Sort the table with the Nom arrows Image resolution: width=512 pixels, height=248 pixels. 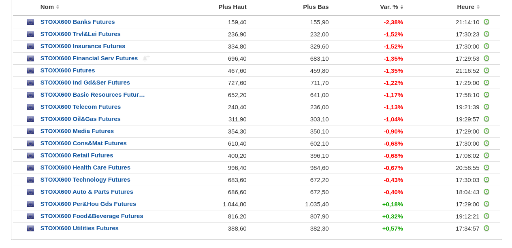click(58, 7)
